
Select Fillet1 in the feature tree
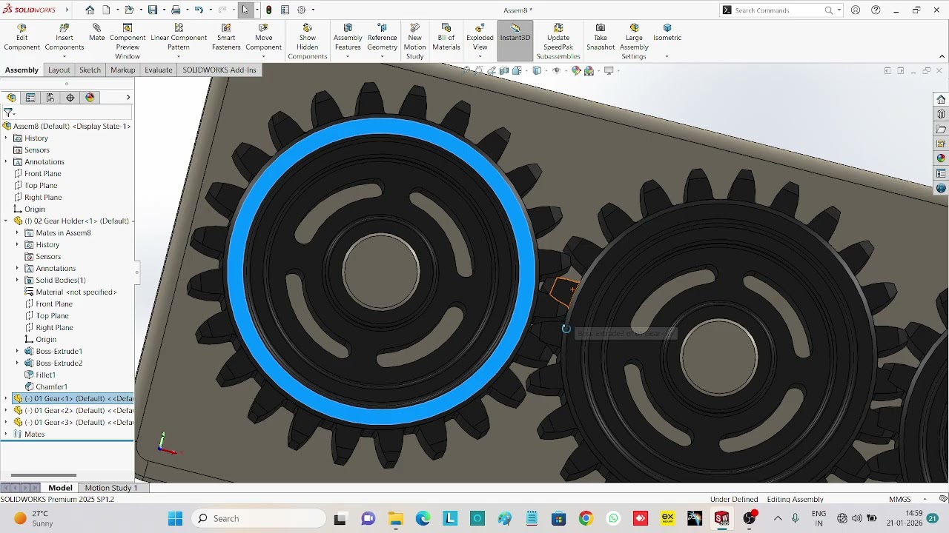pyautogui.click(x=46, y=375)
